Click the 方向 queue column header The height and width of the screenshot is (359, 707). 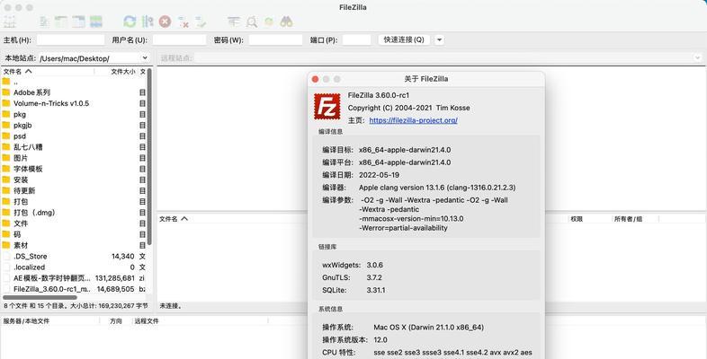pyautogui.click(x=116, y=320)
